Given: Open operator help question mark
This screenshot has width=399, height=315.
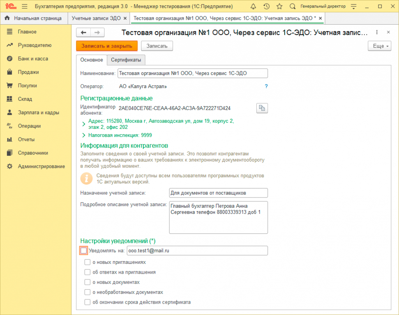Looking at the screenshot, I should [266, 86].
